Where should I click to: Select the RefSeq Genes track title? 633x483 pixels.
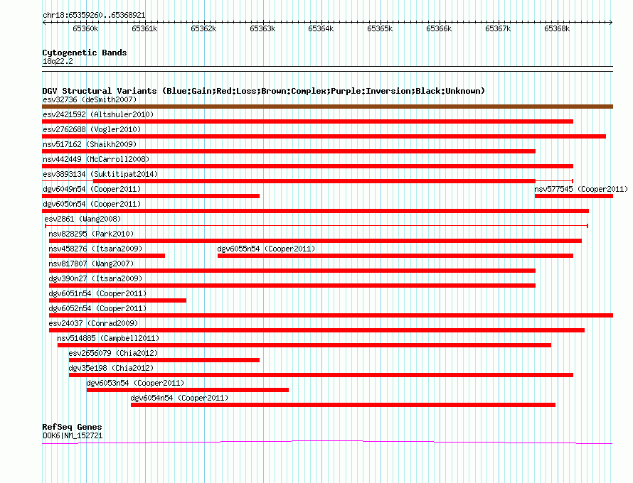[x=72, y=427]
